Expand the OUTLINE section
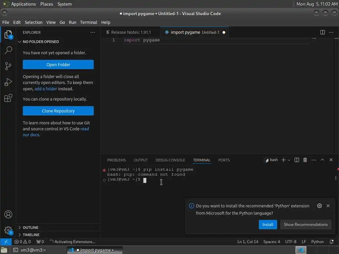The width and height of the screenshot is (339, 254). pos(58,228)
